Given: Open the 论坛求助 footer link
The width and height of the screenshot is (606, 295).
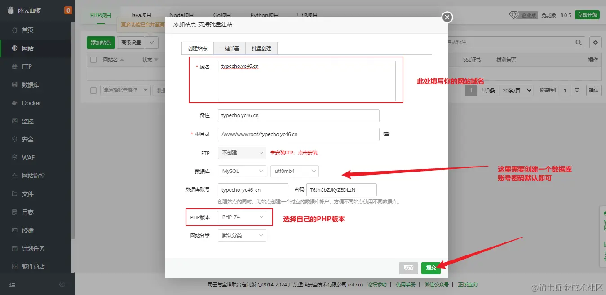Looking at the screenshot, I should pos(377,285).
